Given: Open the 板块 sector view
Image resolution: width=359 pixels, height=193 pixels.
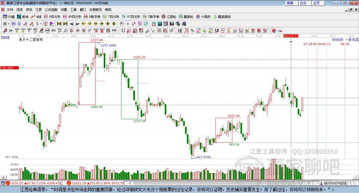Looking at the screenshot, I should [23, 17].
